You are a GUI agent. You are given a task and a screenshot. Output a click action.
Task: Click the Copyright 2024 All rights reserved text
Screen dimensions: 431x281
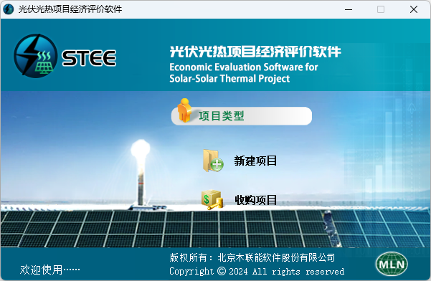click(x=257, y=272)
